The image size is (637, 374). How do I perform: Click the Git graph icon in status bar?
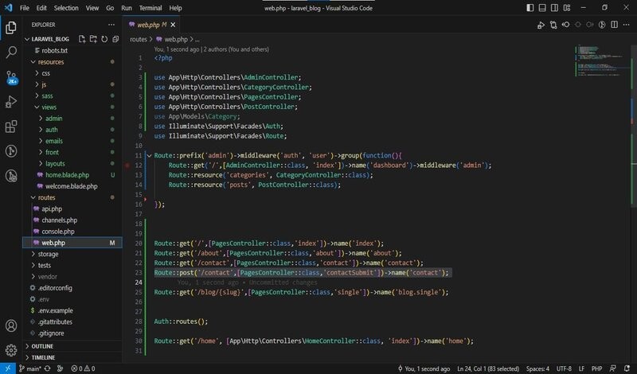(x=61, y=368)
